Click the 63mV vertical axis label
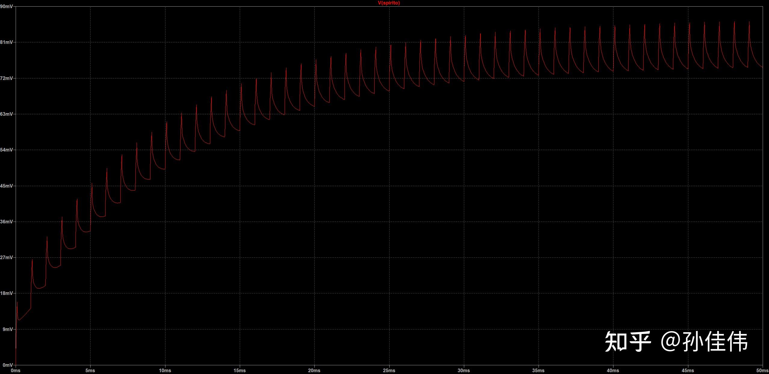This screenshot has width=769, height=374. tap(6, 114)
